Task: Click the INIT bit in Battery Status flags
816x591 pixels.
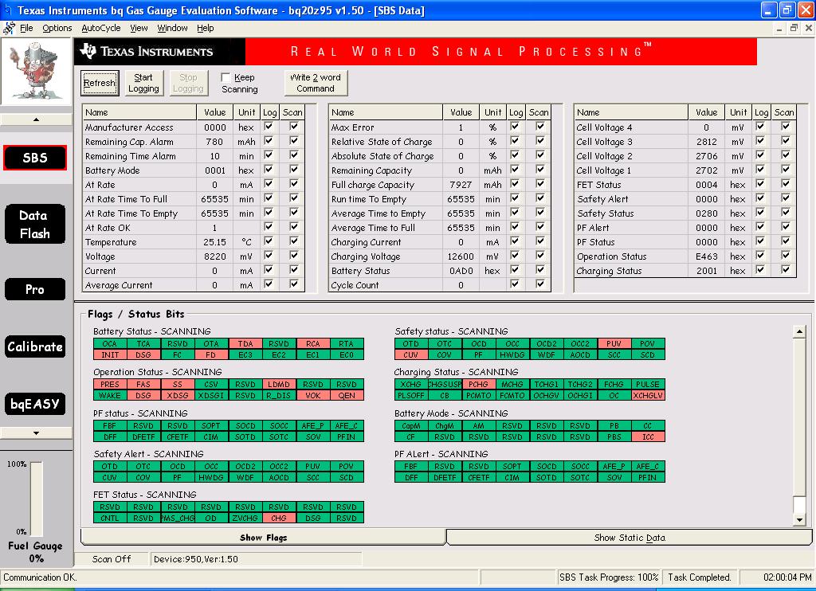Action: 110,354
